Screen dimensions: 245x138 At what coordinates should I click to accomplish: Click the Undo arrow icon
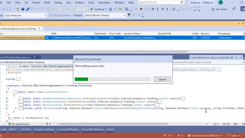pyautogui.click(x=34, y=9)
